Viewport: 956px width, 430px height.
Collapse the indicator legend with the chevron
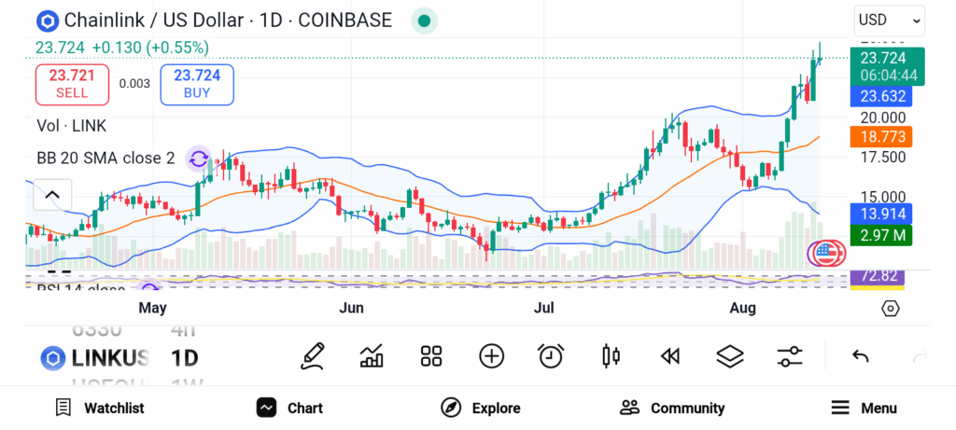tap(52, 195)
